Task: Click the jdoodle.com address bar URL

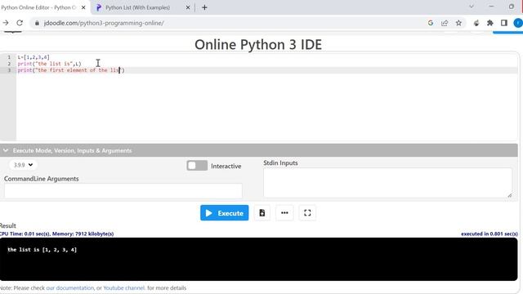Action: (104, 23)
